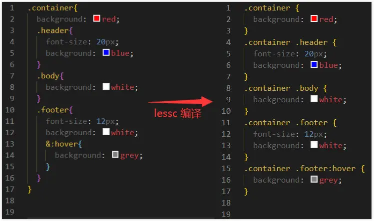Click the grey swatch on right line 16

(x=314, y=179)
